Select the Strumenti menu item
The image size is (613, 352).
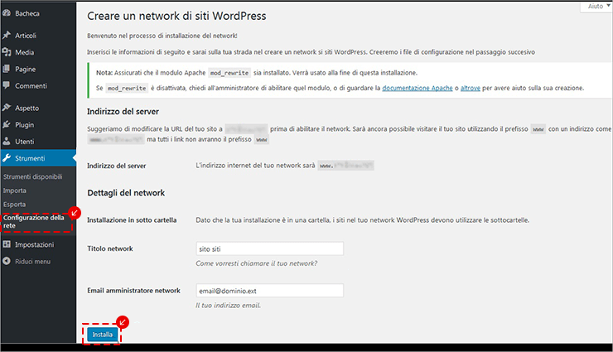coord(38,158)
